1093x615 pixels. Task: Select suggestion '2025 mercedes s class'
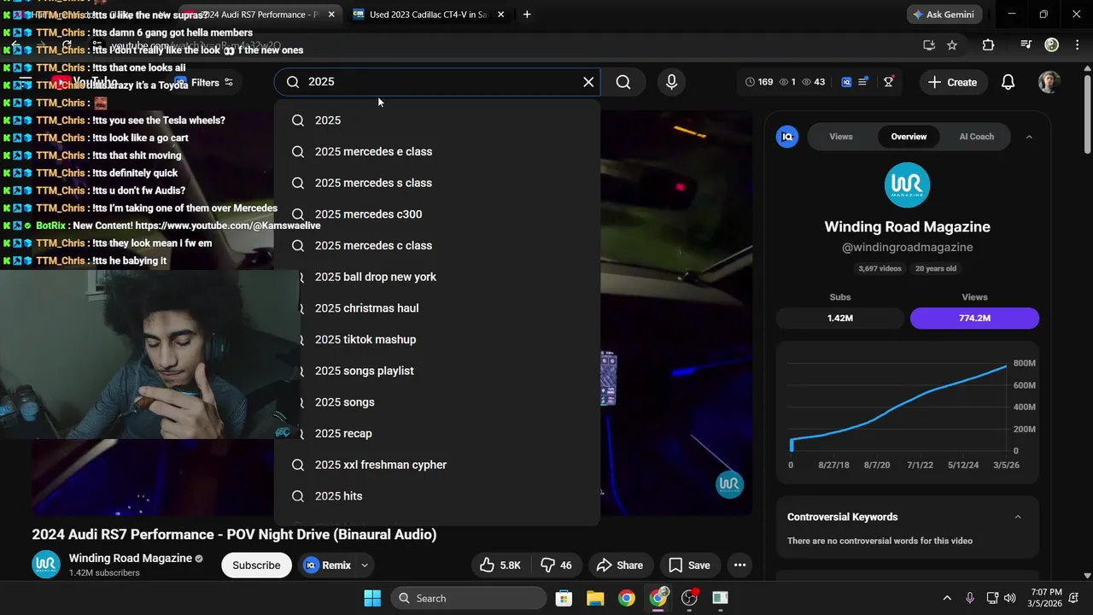437,183
